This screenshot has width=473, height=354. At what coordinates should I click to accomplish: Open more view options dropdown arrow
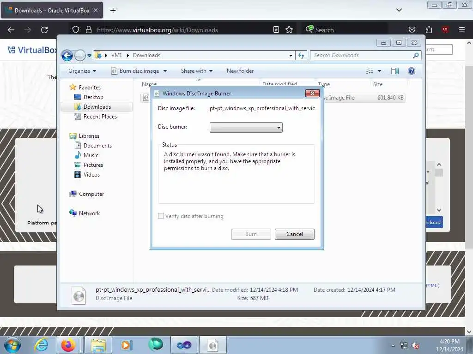pyautogui.click(x=380, y=71)
